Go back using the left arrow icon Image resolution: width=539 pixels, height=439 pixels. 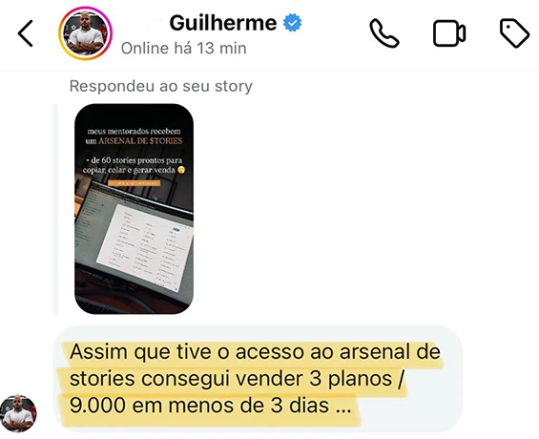click(26, 33)
